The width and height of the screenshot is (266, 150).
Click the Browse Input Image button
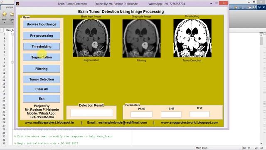pos(42,24)
